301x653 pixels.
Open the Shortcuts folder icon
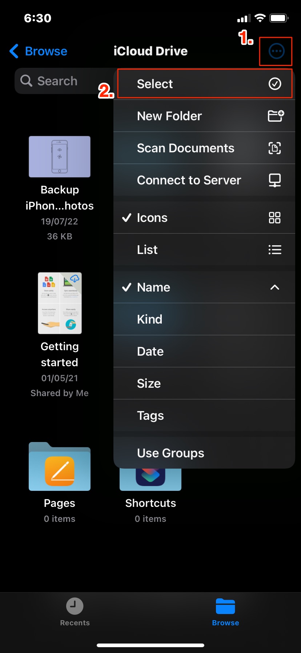[150, 479]
